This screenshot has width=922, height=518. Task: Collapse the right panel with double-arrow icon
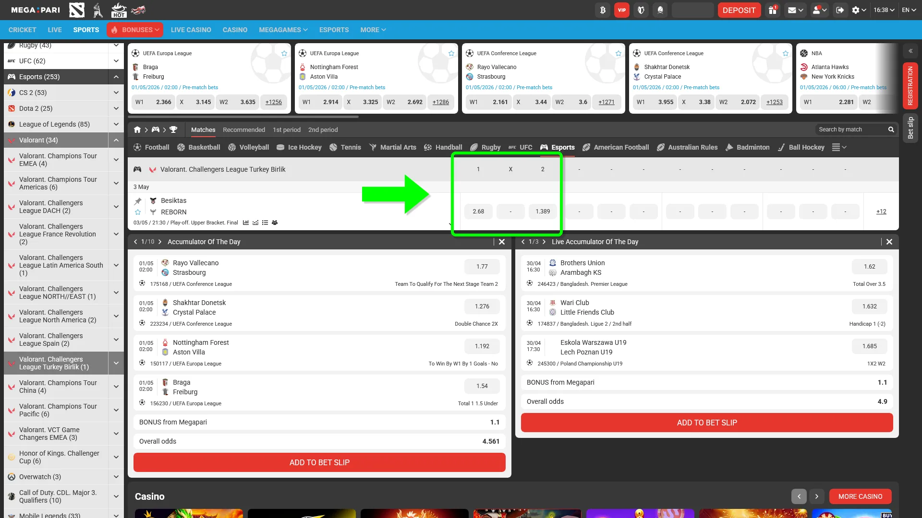point(910,51)
